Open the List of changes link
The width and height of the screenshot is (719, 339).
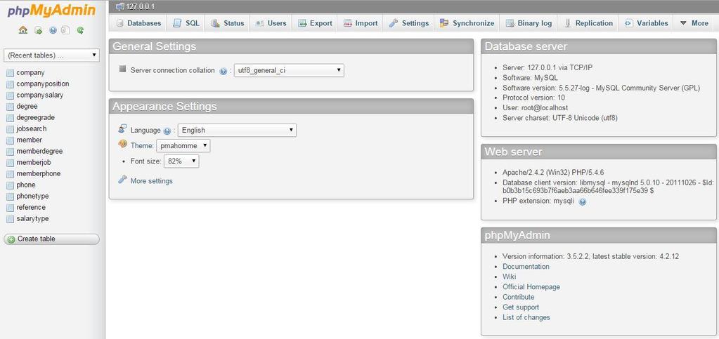(x=526, y=317)
